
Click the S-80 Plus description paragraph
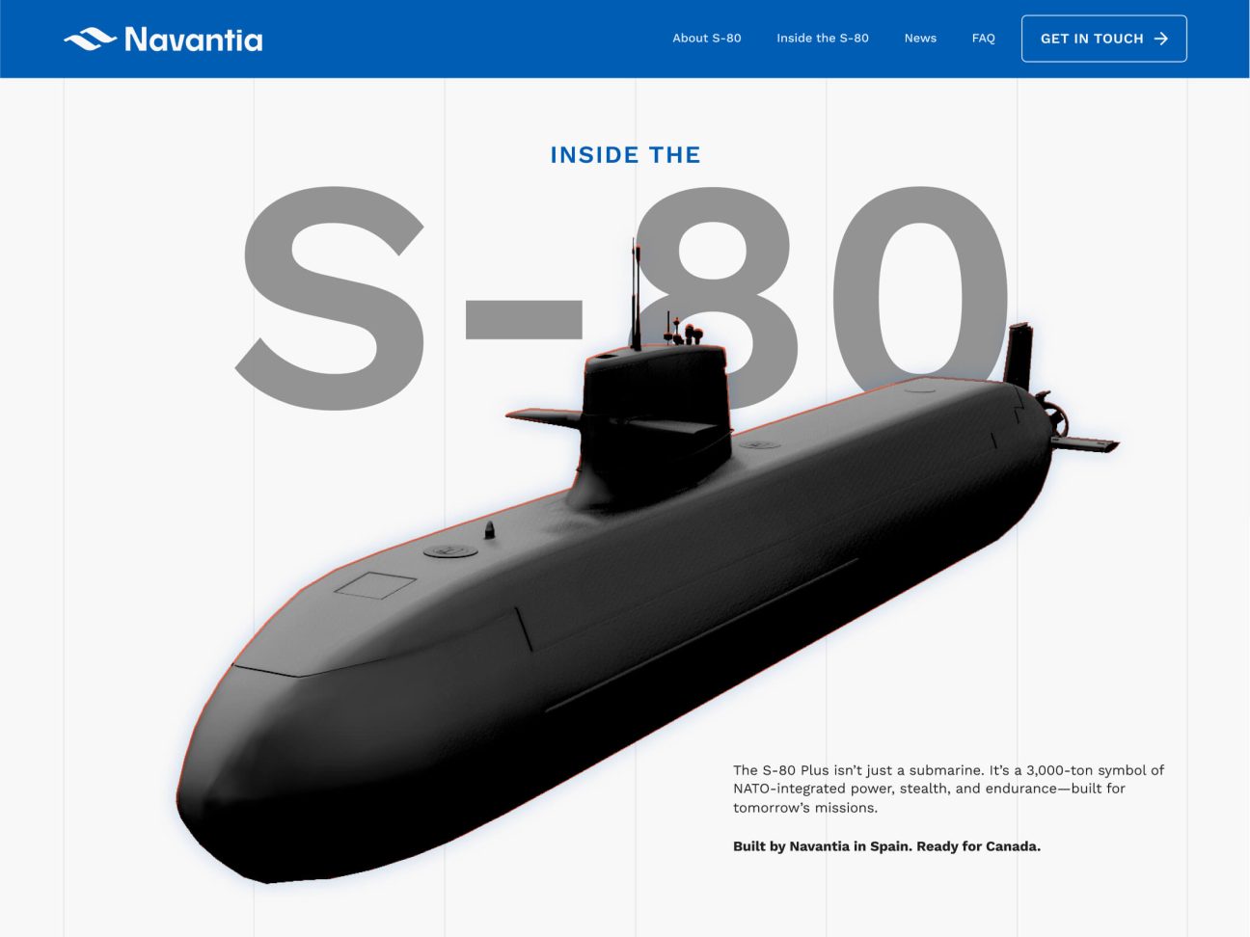(x=947, y=789)
